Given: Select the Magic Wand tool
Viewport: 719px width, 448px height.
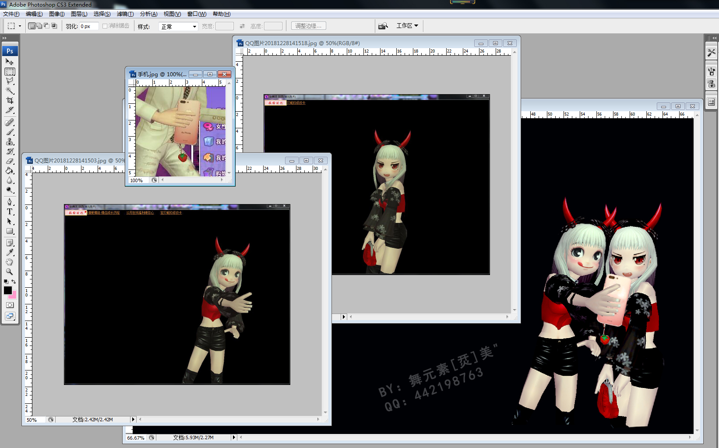Looking at the screenshot, I should [x=10, y=91].
